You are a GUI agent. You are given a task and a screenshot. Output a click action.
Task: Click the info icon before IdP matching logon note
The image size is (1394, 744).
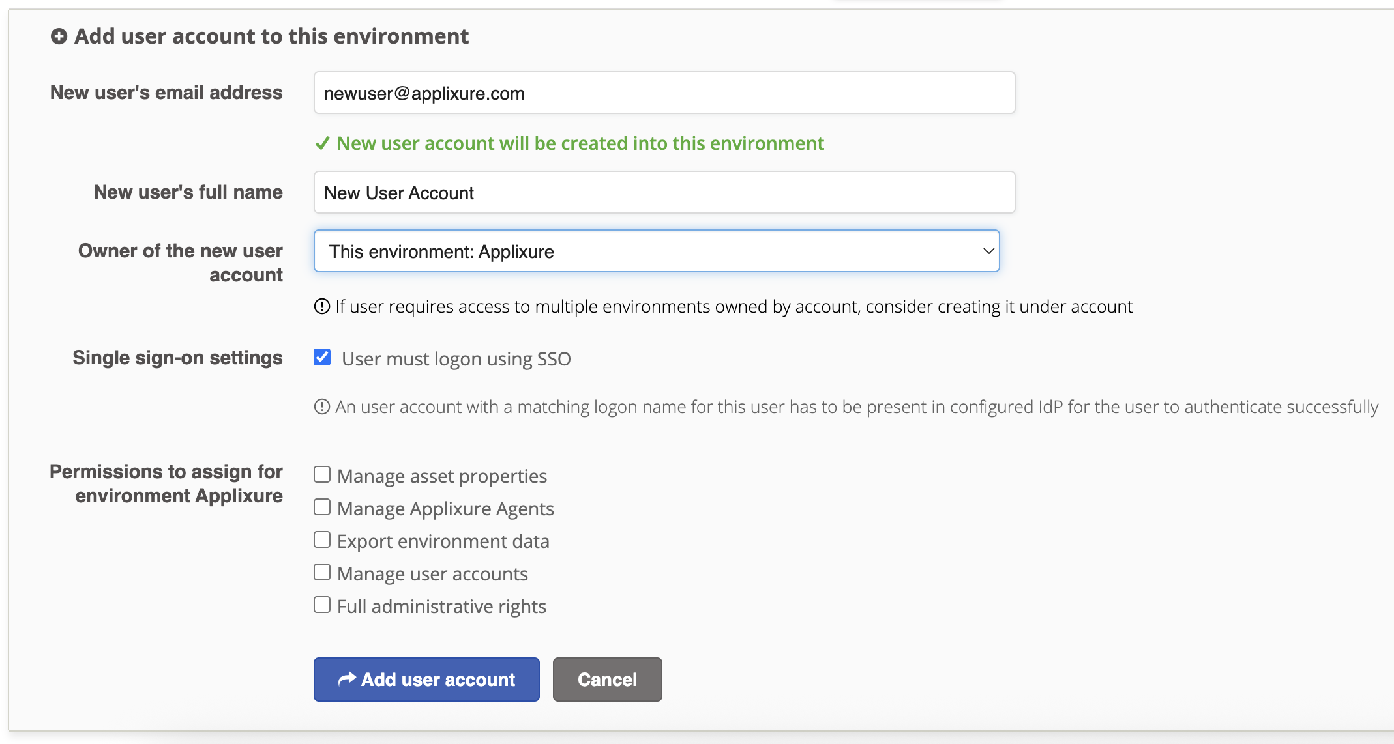click(322, 407)
